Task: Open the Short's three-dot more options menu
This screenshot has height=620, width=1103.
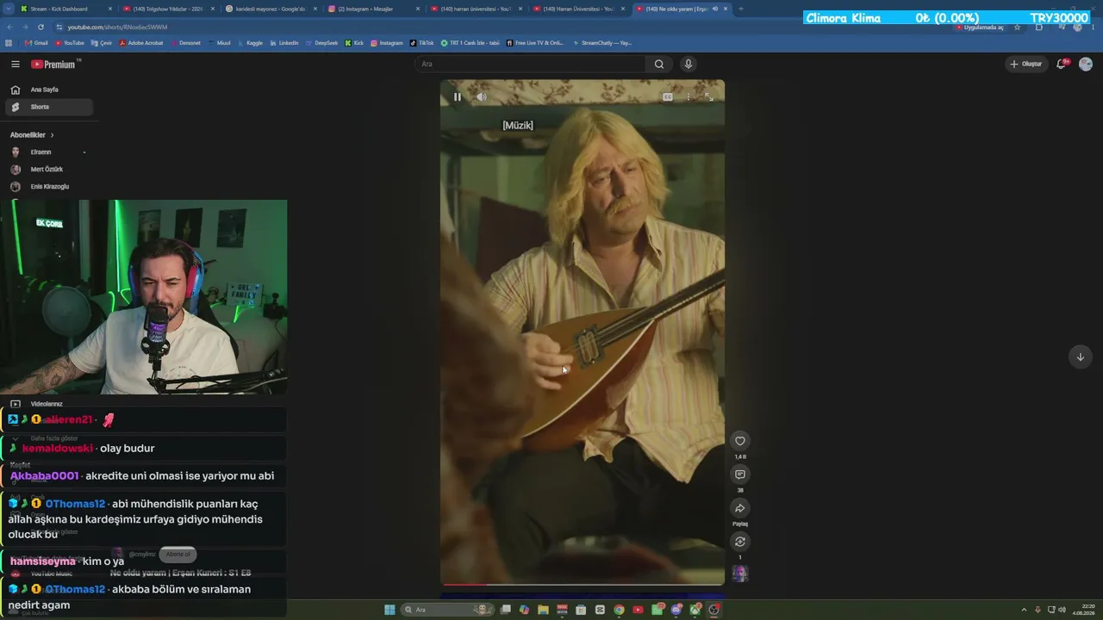Action: pos(688,96)
